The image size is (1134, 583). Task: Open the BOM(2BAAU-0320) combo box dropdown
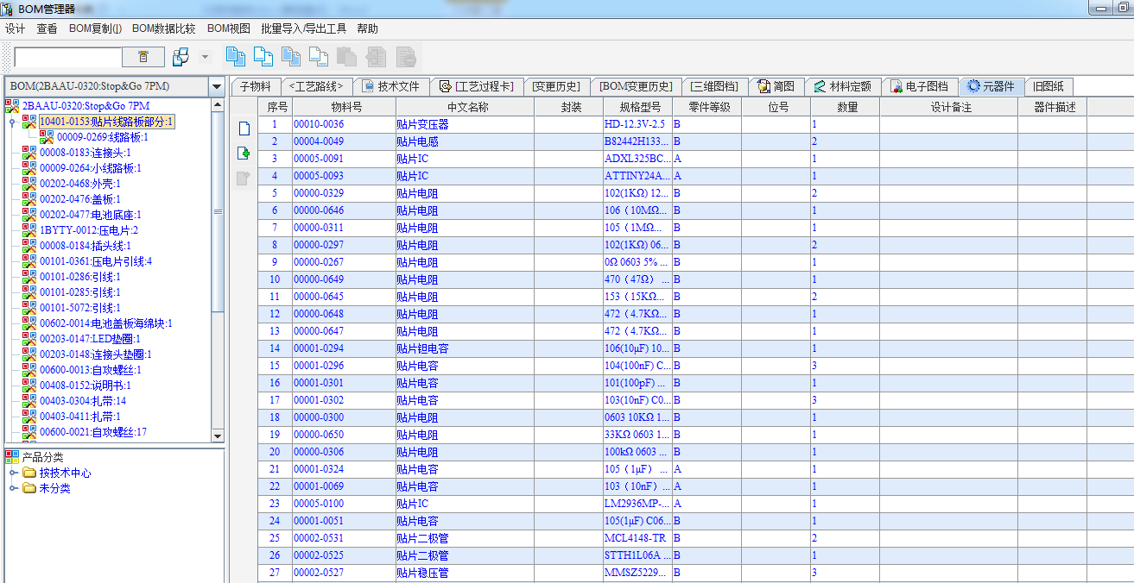click(216, 87)
